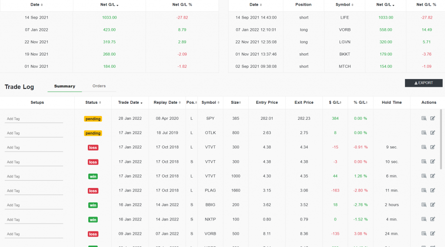This screenshot has height=247, width=445.
Task: Sort trade log by Replay Date
Action: pos(167,102)
